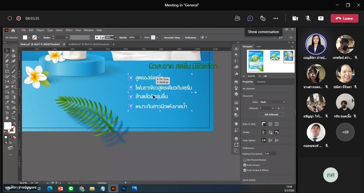Choose the Line Segment tool
Image resolution: width=364 pixels, height=193 pixels.
(x=14, y=66)
